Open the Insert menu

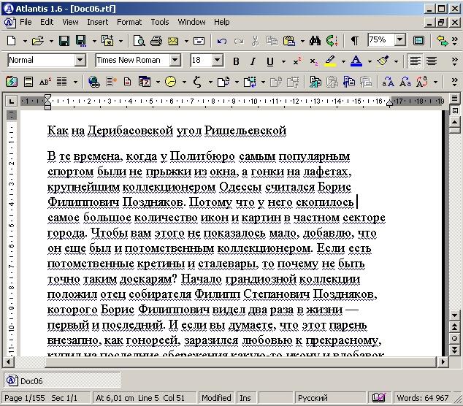tap(97, 22)
